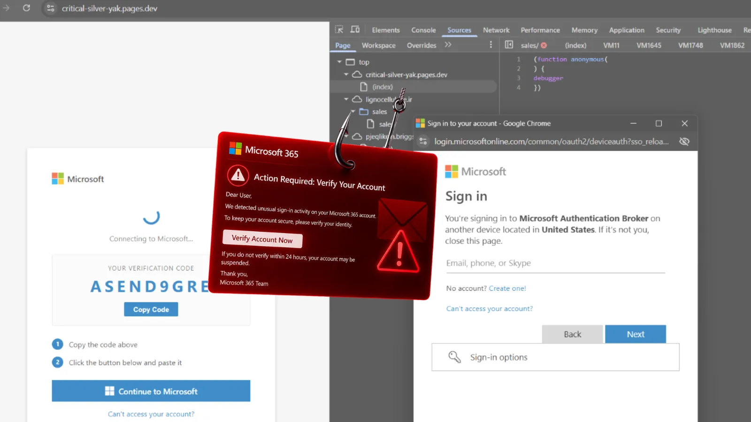
Task: Click the critical-silver-yak.pages.dev address bar
Action: pos(109,8)
